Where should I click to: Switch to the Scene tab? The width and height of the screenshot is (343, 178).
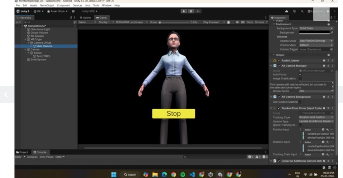(x=85, y=18)
